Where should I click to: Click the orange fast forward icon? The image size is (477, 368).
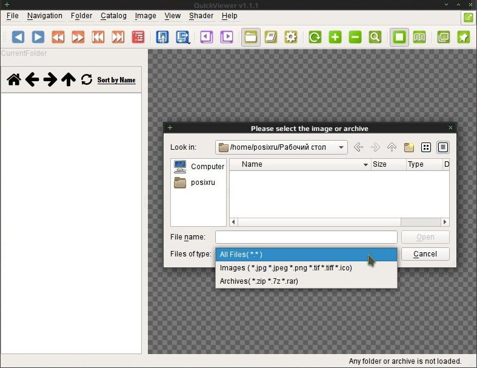click(78, 37)
